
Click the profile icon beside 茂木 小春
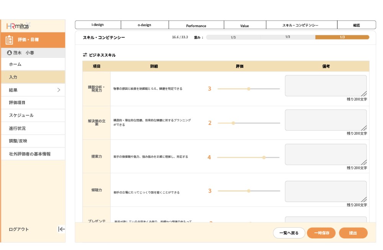8,53
